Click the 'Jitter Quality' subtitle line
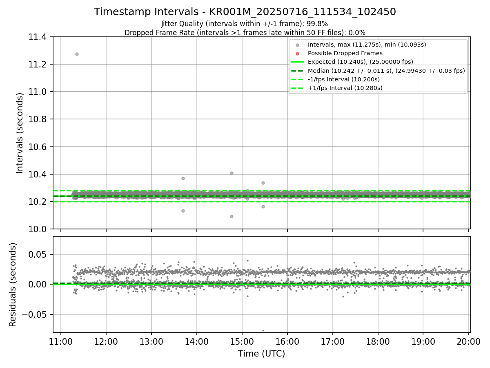 coord(245,24)
